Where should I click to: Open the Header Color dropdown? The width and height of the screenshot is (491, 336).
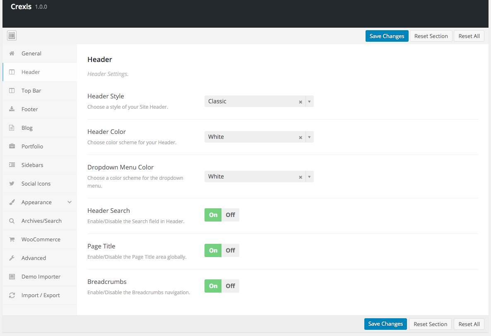(309, 137)
